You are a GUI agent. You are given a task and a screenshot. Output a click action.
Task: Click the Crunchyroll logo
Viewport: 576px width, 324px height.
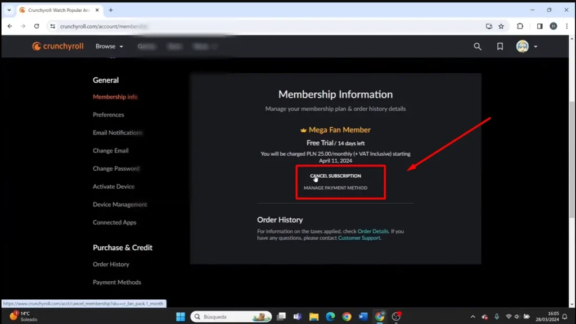pyautogui.click(x=58, y=46)
